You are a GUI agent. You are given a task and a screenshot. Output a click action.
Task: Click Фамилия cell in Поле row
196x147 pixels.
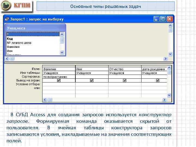59,69
